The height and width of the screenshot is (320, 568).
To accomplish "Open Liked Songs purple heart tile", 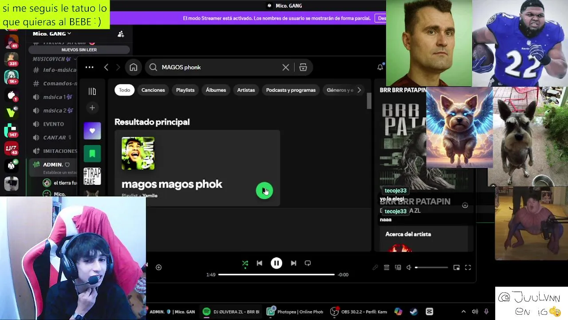I will coord(92,131).
